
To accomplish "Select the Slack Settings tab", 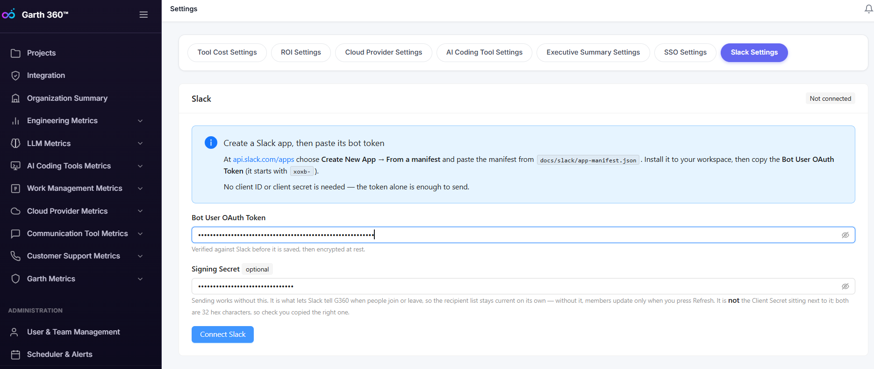I will (x=754, y=53).
